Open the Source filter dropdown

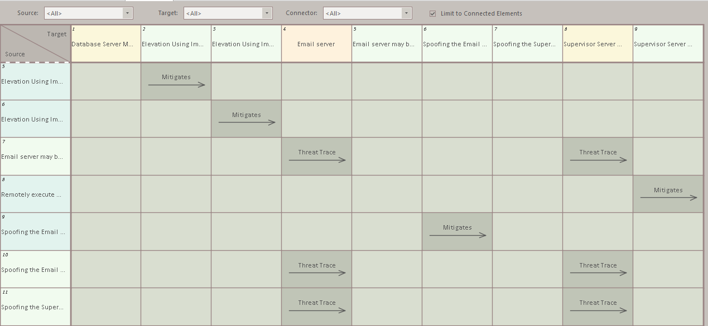[127, 13]
